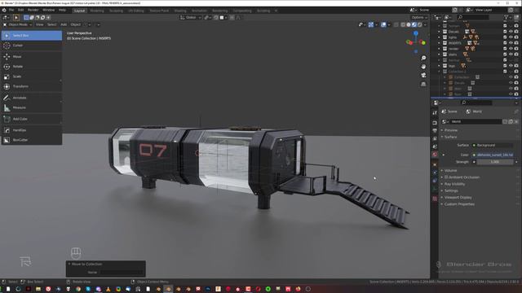Select the Cursor tool
Viewport: 522px width, 293px height.
pyautogui.click(x=32, y=46)
